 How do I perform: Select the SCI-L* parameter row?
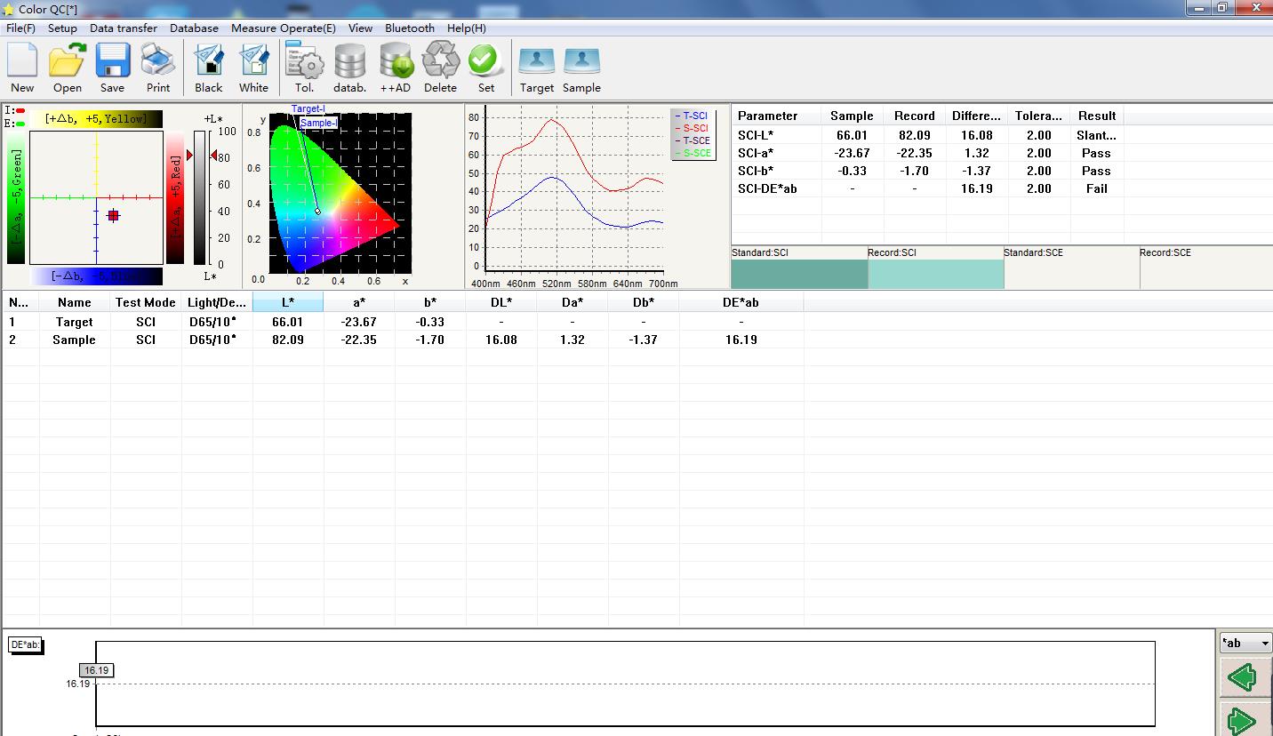coord(928,135)
